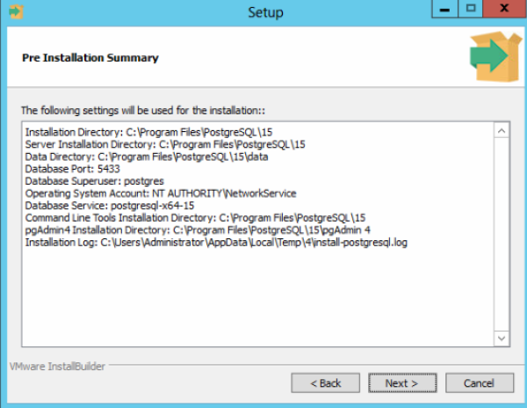Click the scroll down arrow of the summary box

point(502,338)
